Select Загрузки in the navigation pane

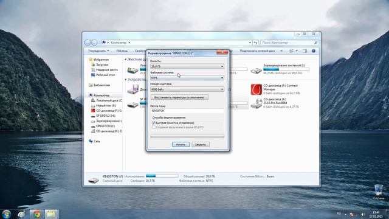click(x=102, y=64)
